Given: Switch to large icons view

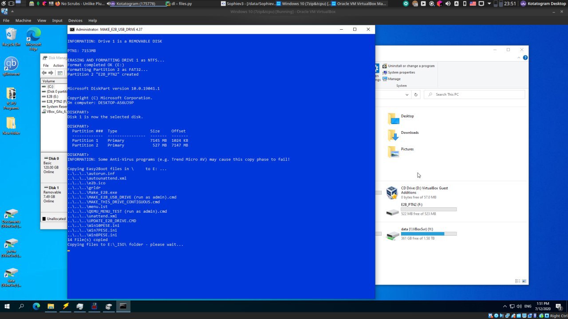Looking at the screenshot, I should 525,281.
